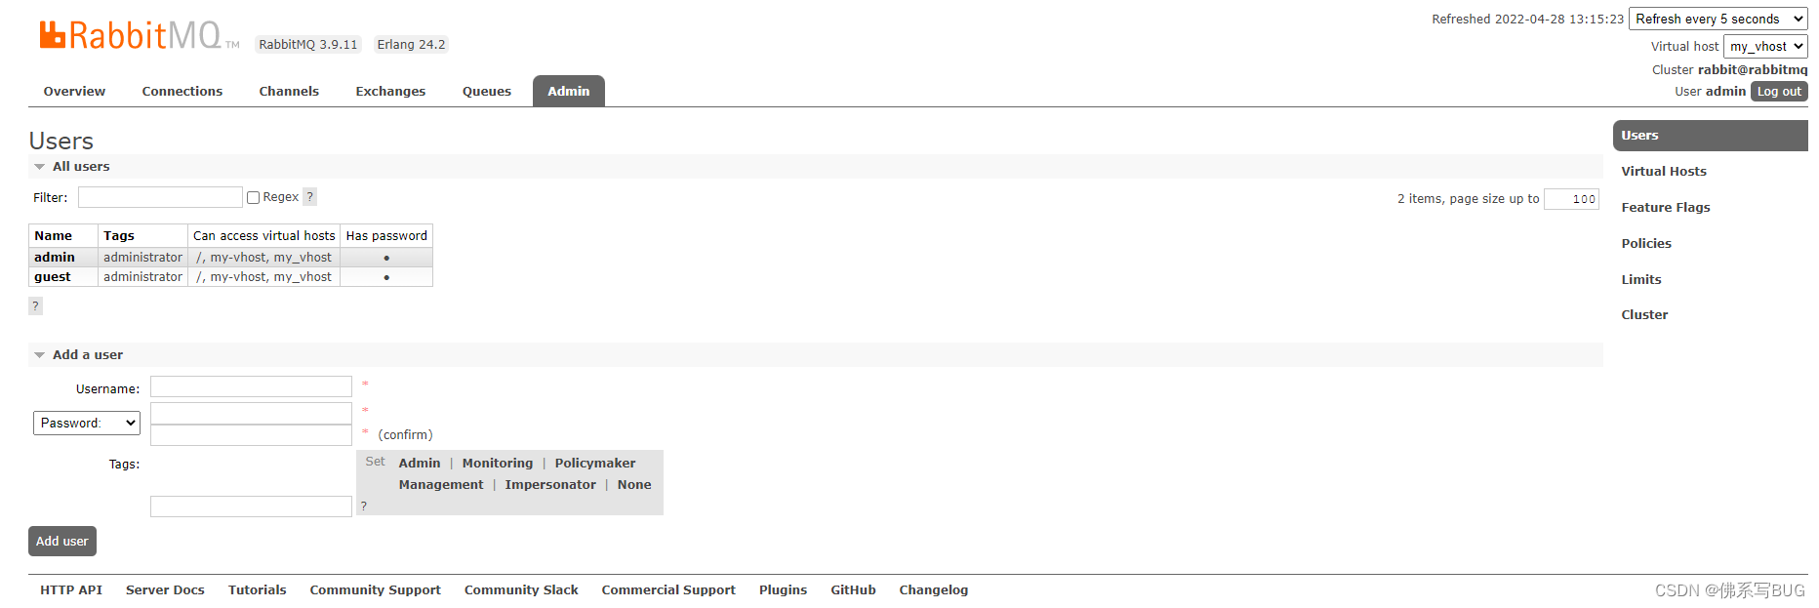Screen dimensions: 1819x608
Task: Click virtual hosts cell in admin row
Action: click(263, 257)
